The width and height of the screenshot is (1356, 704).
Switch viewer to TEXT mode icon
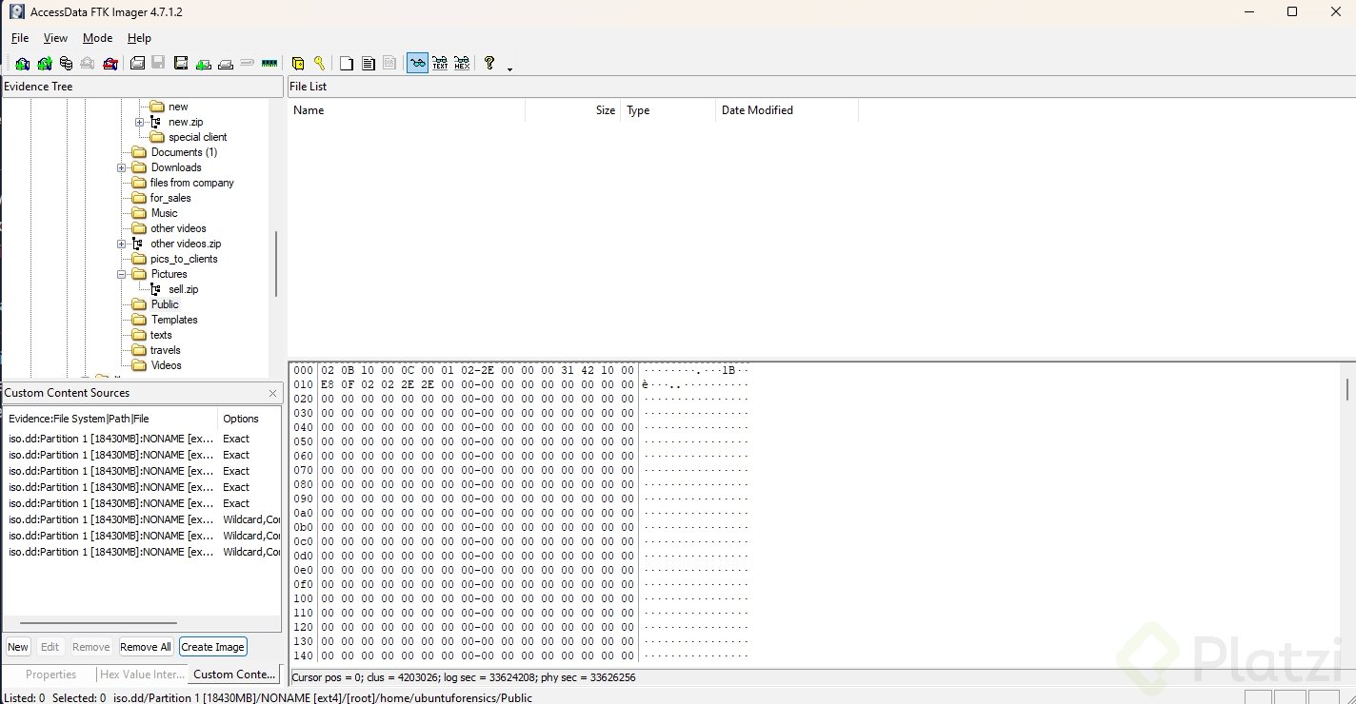[440, 64]
